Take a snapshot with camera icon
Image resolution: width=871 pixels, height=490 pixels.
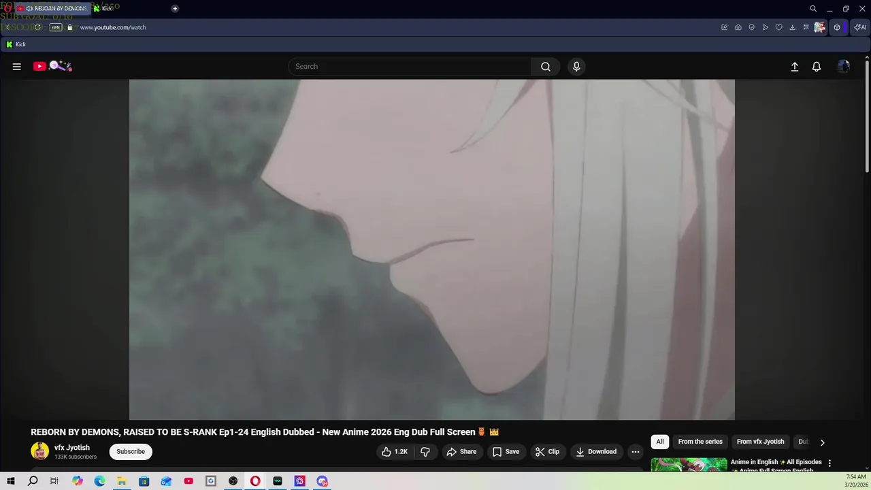coord(738,27)
